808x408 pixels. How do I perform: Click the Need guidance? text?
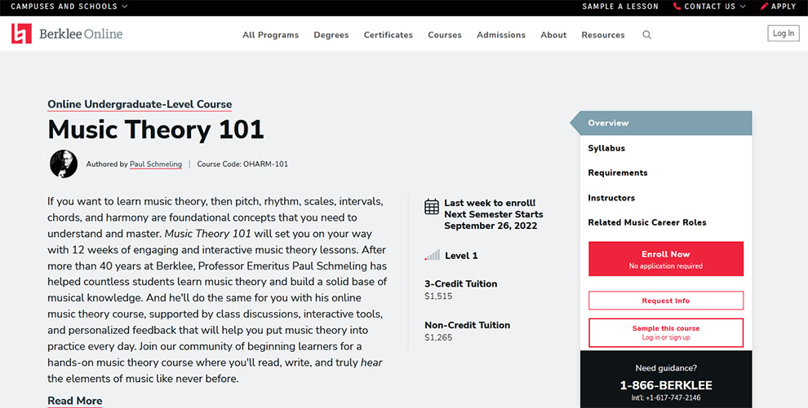click(666, 368)
